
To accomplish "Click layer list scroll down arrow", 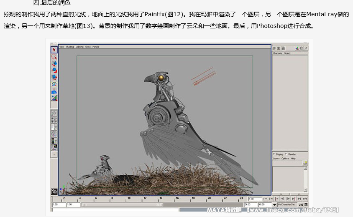I will coord(305,190).
